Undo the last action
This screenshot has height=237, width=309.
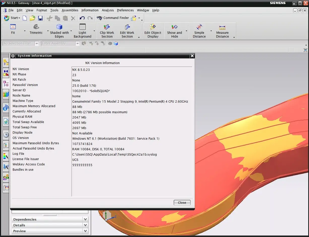click(x=82, y=18)
